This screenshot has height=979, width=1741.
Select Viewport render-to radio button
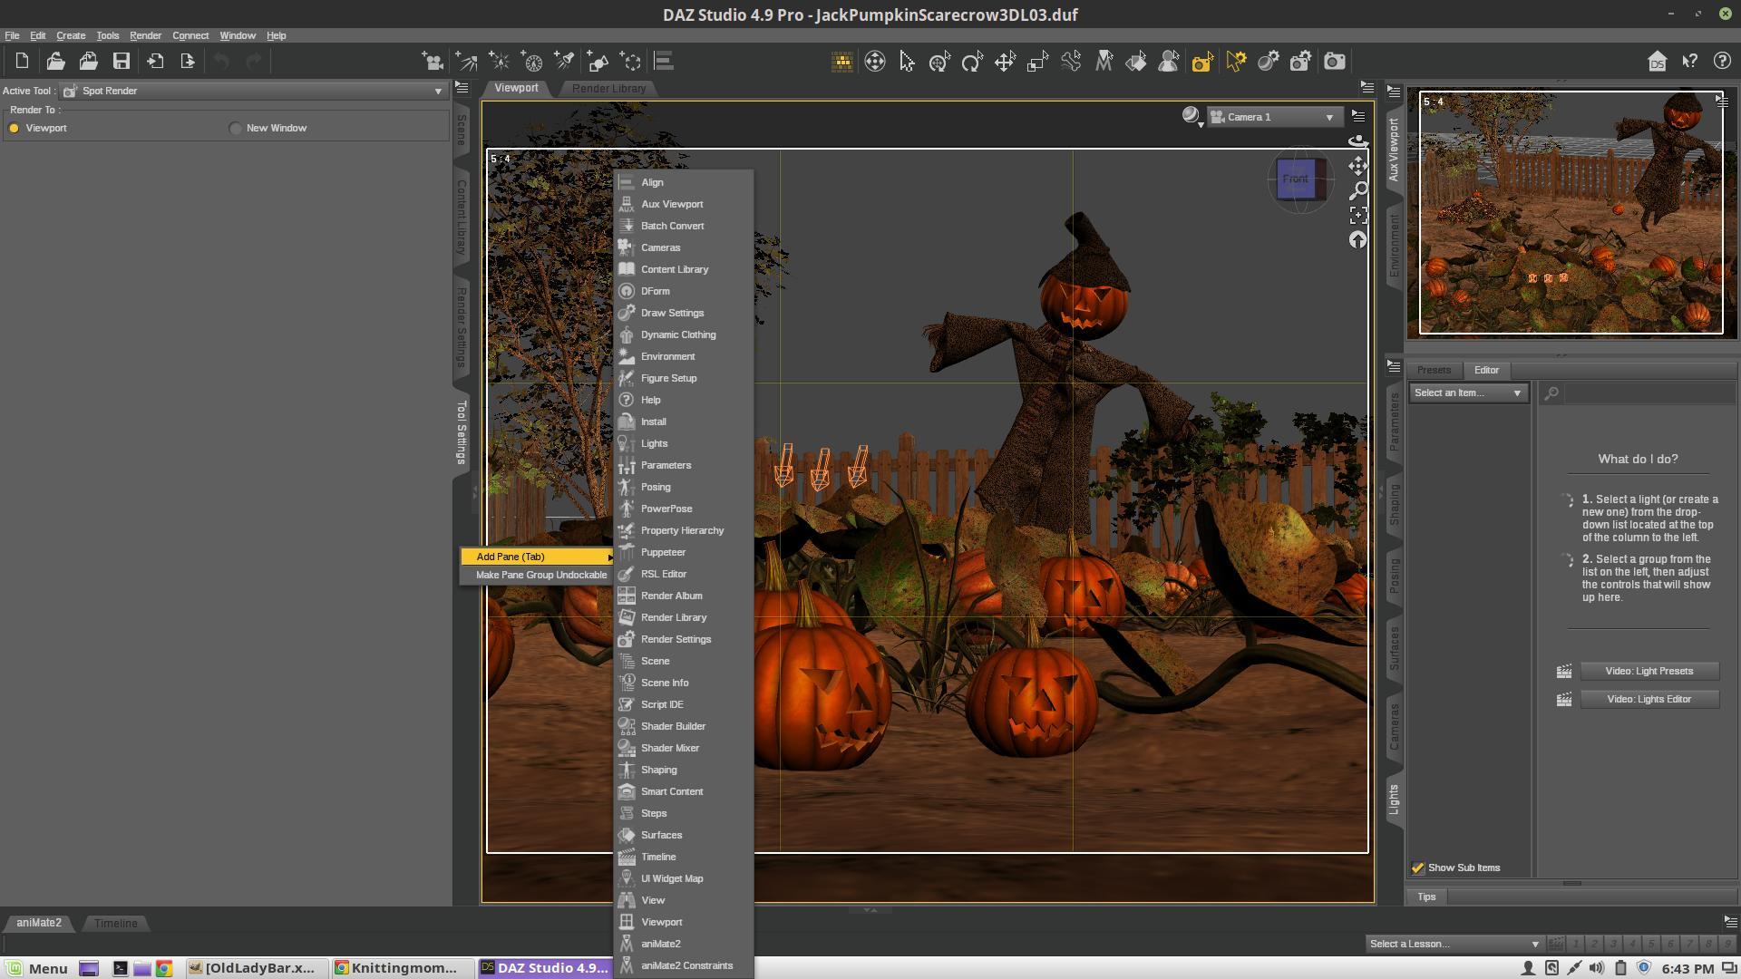15,129
